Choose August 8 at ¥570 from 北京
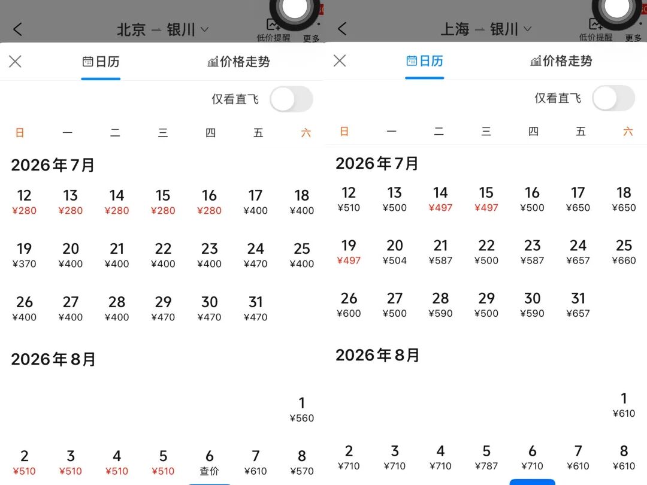The image size is (647, 485). 301,463
